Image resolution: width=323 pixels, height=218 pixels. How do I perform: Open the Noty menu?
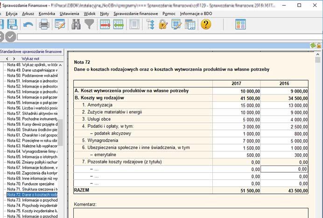click(x=105, y=14)
